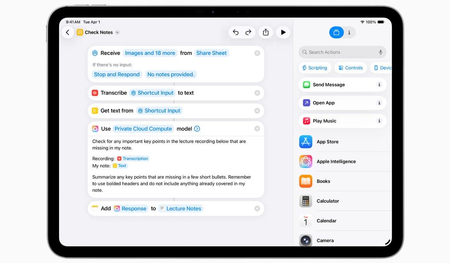Remove the Use model action
The width and height of the screenshot is (450, 263).
coord(257,129)
